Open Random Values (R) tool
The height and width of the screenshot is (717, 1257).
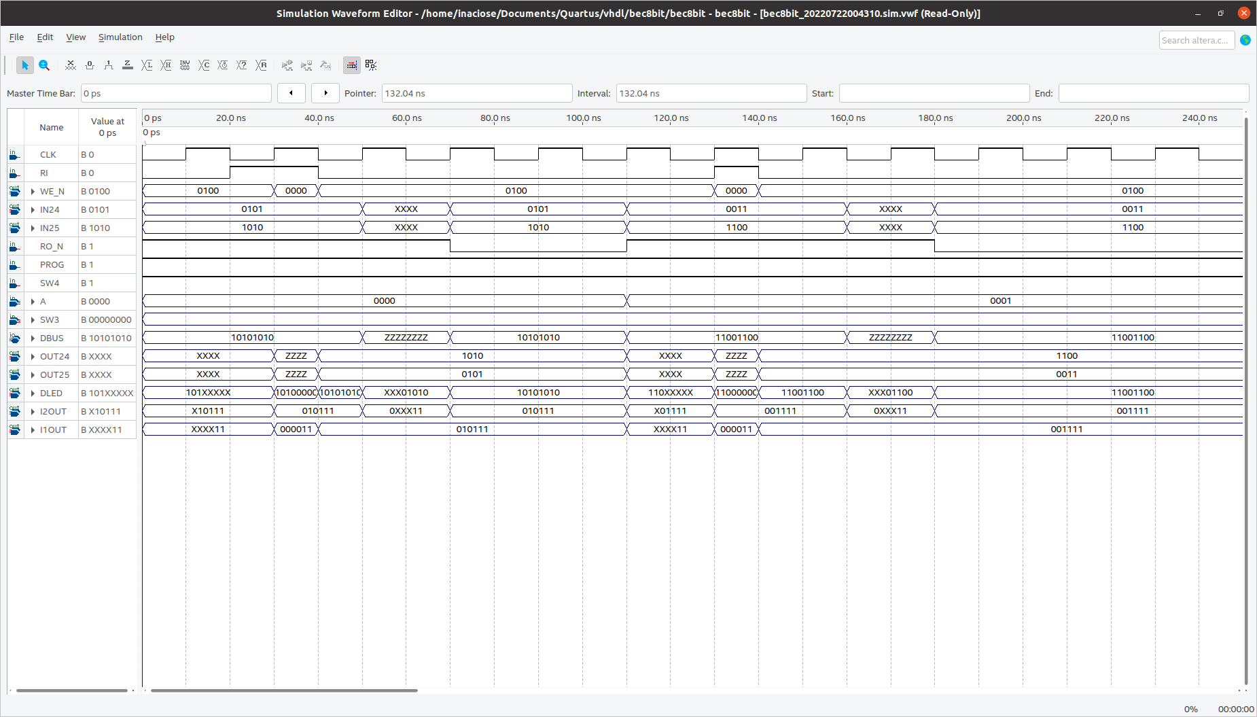(x=261, y=65)
